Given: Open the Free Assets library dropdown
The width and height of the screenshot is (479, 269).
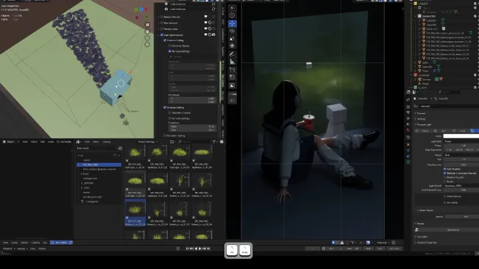Looking at the screenshot, I should coord(97,148).
